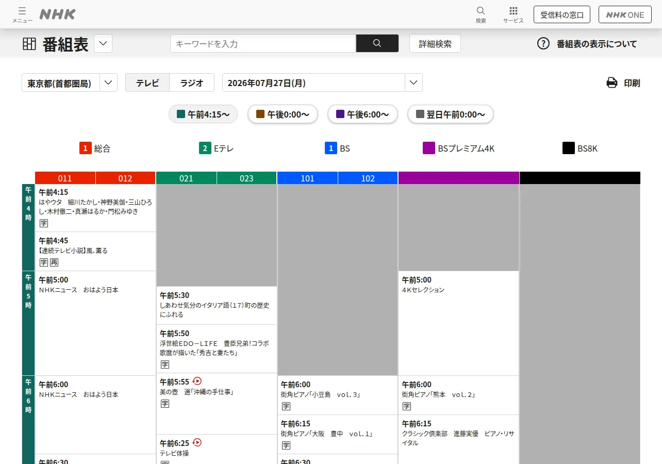The width and height of the screenshot is (662, 464).
Task: Open 午前6:00 NHKニュース おはよう日本
Action: click(95, 415)
